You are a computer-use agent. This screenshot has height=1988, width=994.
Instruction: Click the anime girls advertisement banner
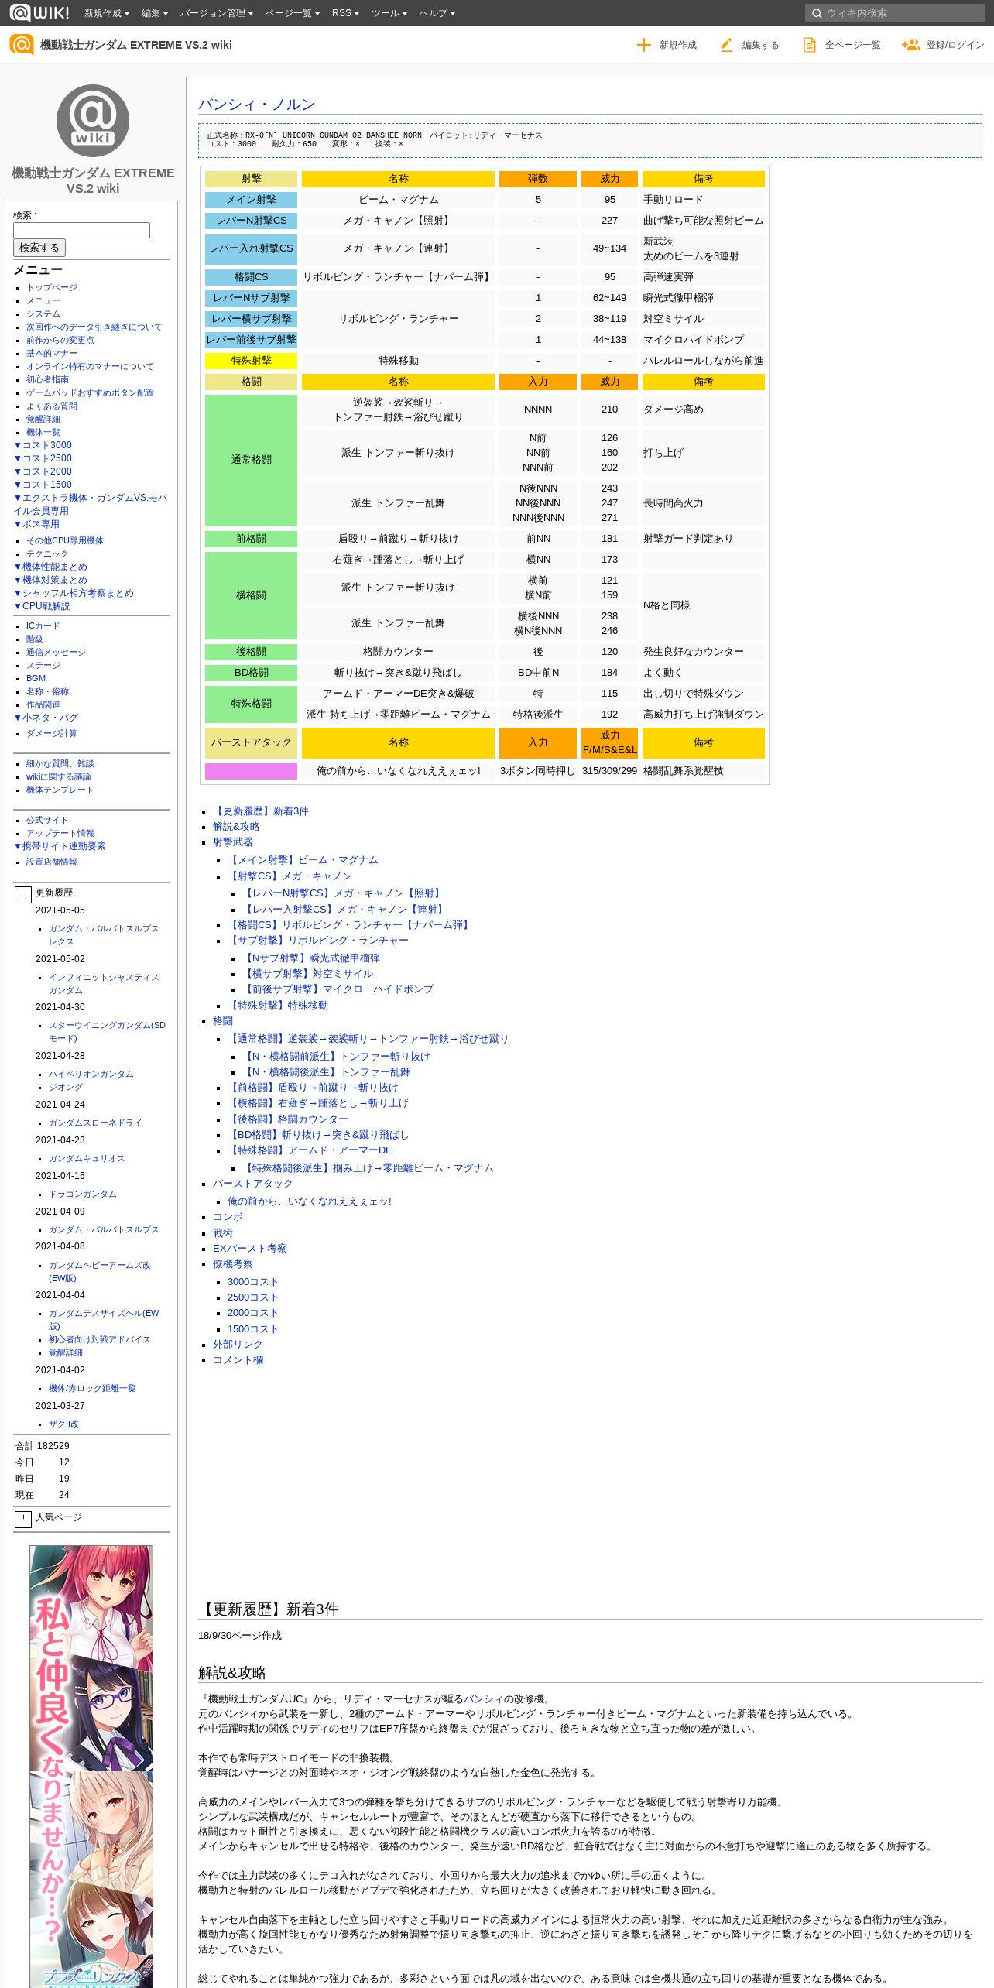click(91, 1767)
